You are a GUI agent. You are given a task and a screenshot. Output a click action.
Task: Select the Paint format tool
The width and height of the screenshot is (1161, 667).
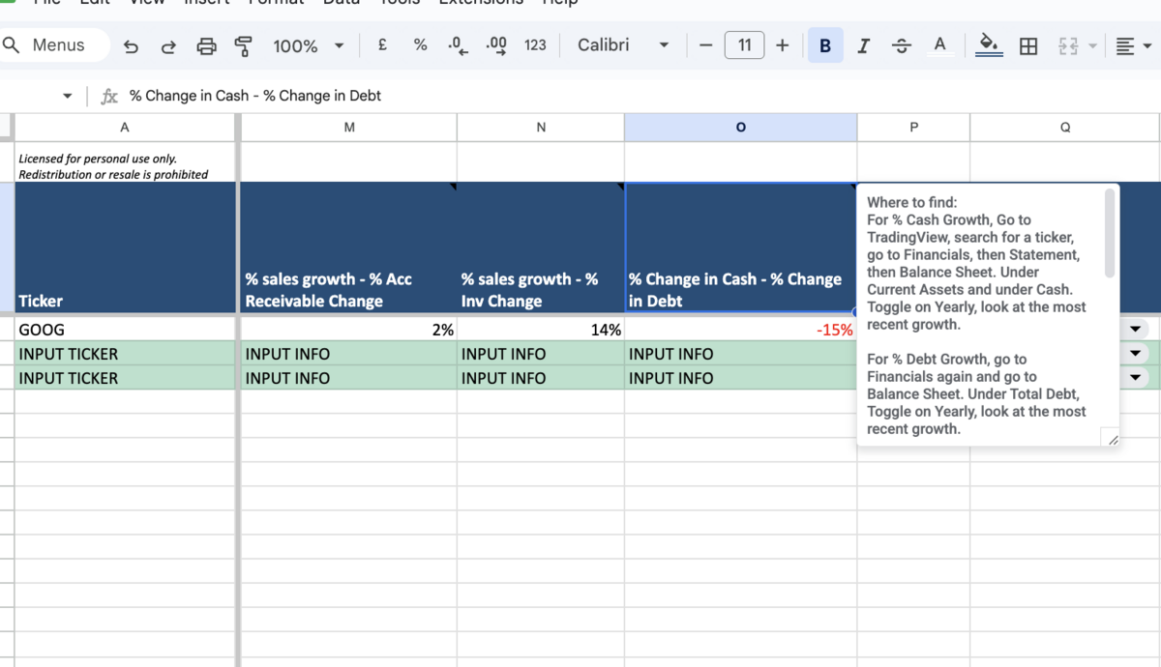point(243,45)
